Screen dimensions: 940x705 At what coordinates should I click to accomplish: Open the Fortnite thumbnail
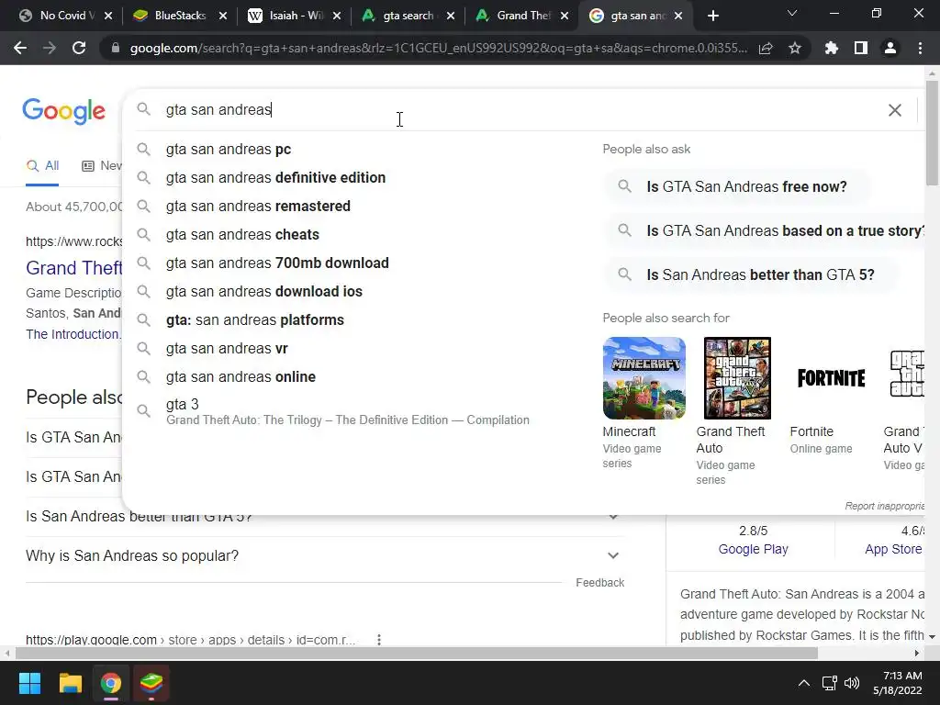click(x=831, y=378)
